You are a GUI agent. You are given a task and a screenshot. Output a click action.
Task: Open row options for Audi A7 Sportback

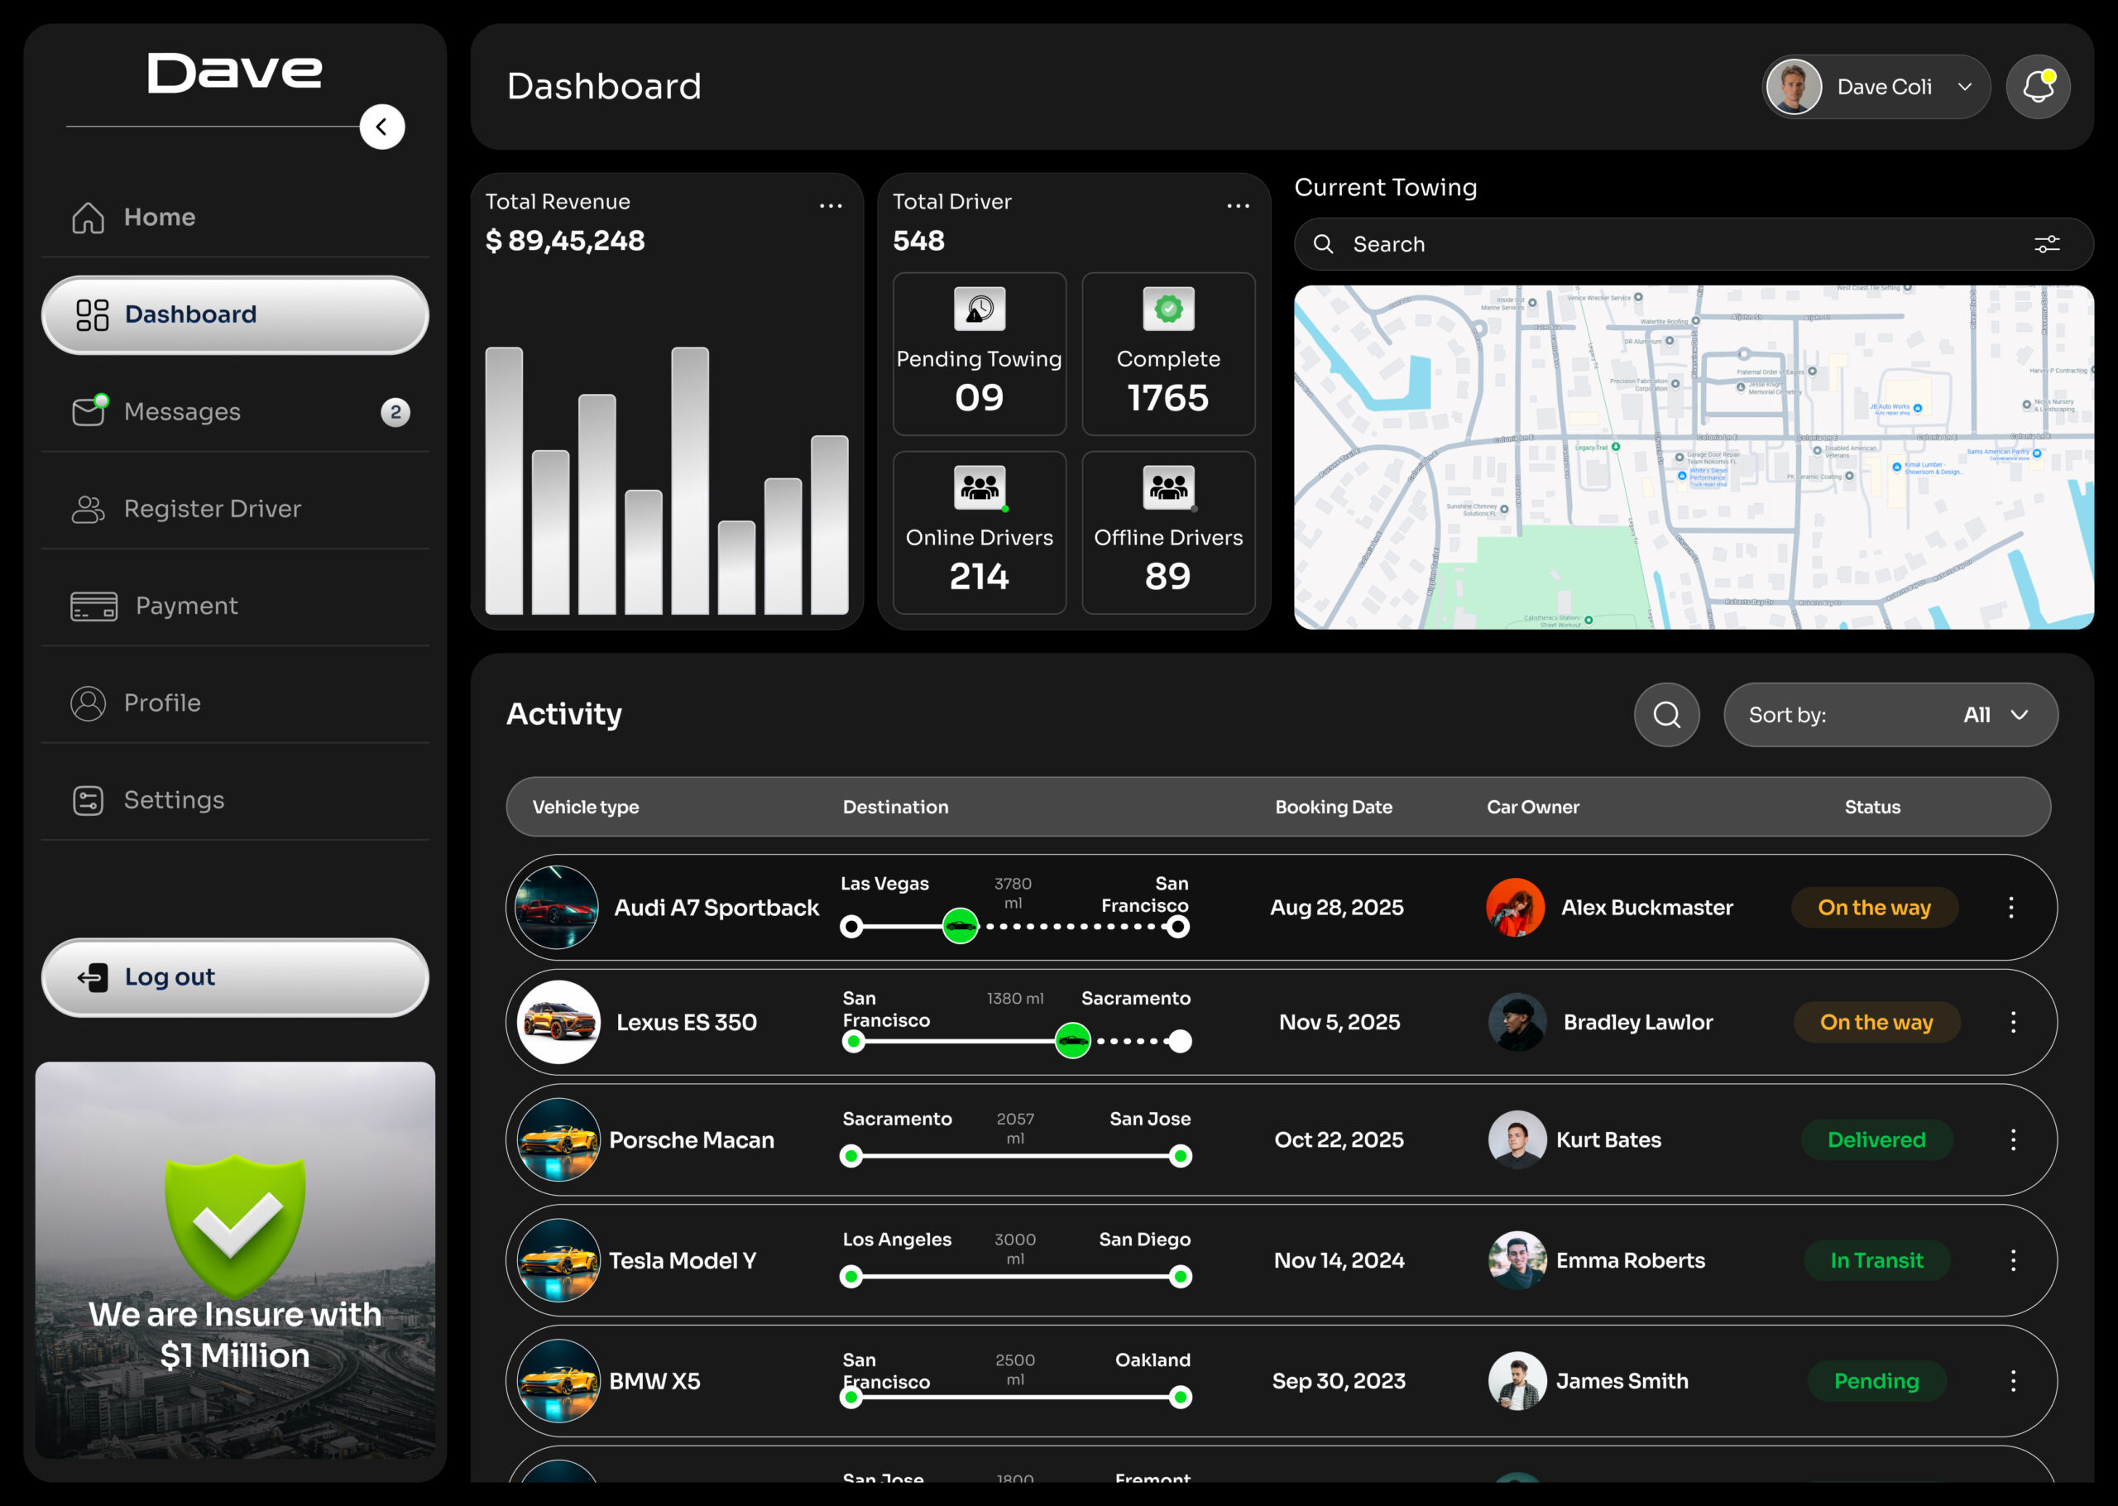tap(2010, 908)
